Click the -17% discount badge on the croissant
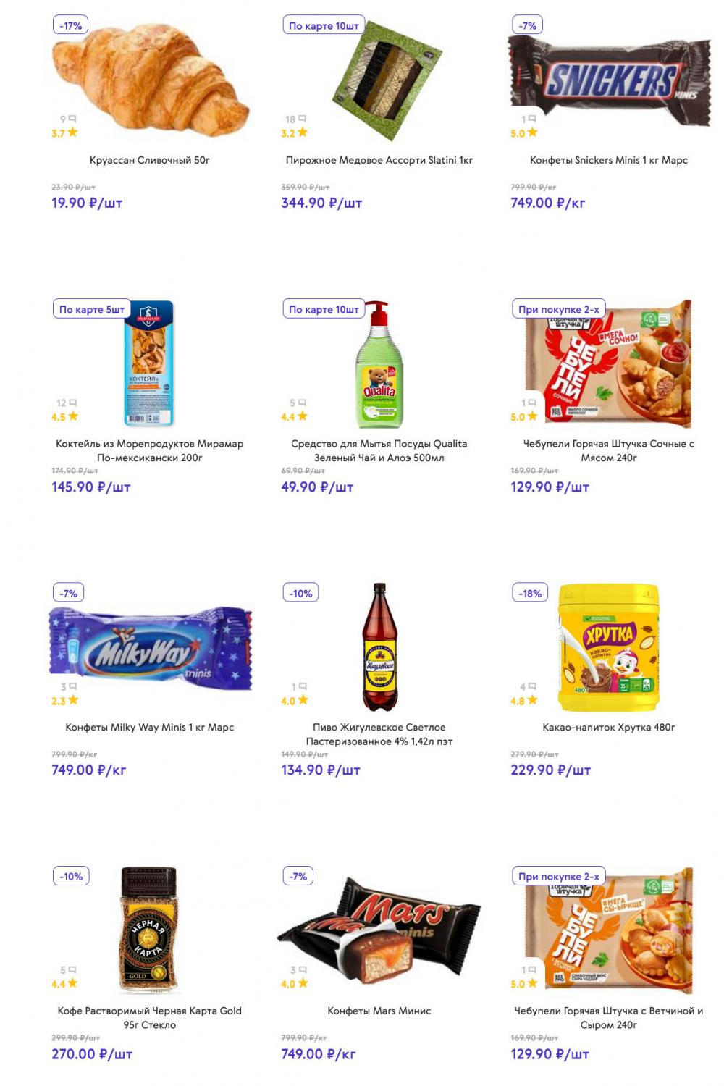 click(x=71, y=25)
